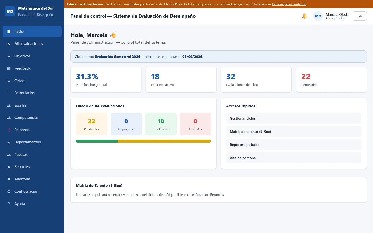The width and height of the screenshot is (373, 233).
Task: Open the notifications bell
Action: click(304, 16)
